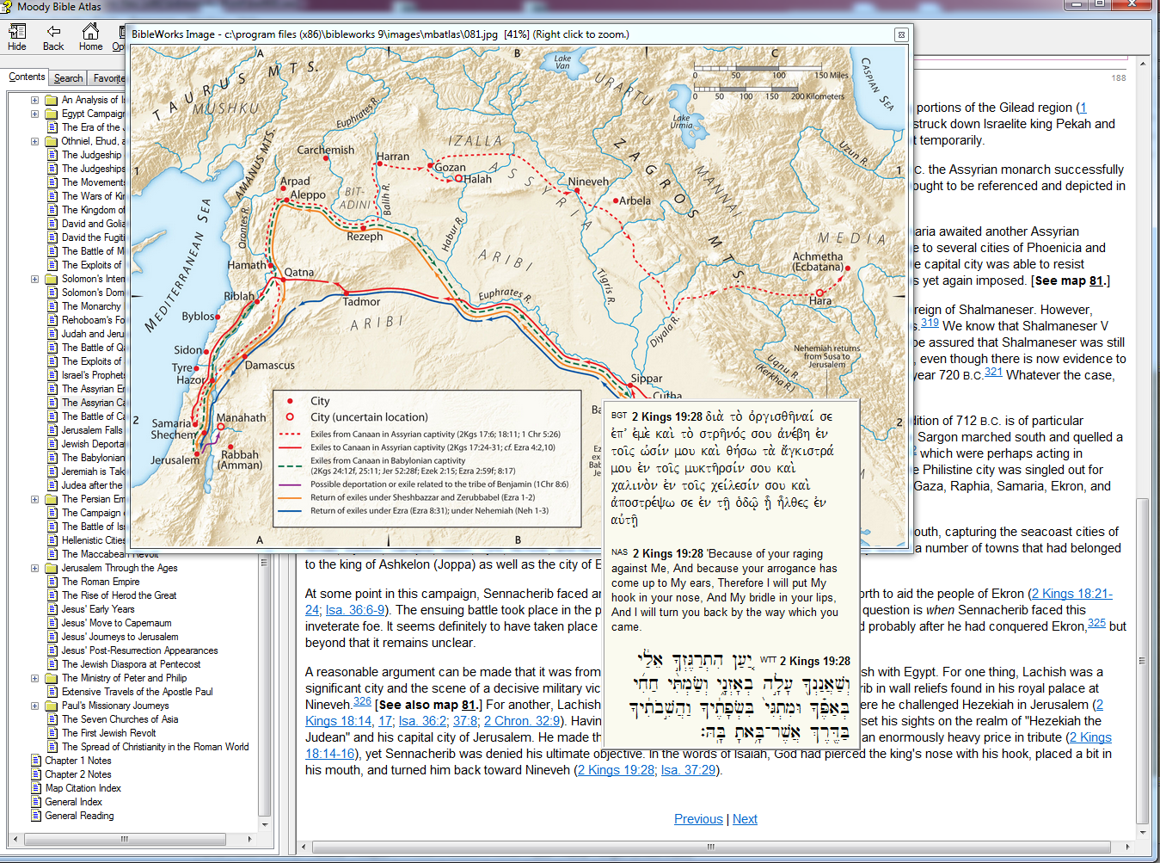Close the BibleWorks Image popup window

[x=900, y=34]
